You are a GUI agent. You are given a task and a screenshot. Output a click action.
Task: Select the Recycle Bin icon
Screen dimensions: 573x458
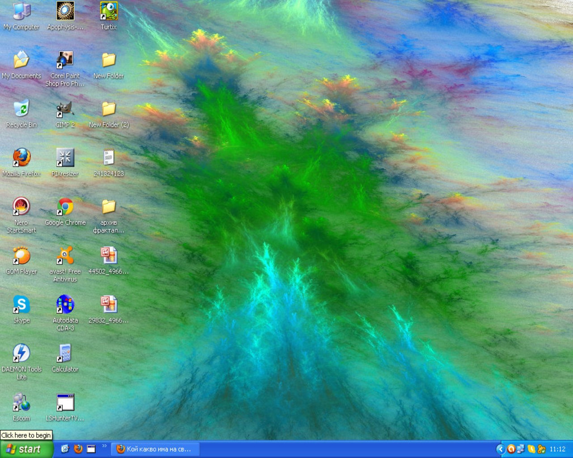coord(21,109)
